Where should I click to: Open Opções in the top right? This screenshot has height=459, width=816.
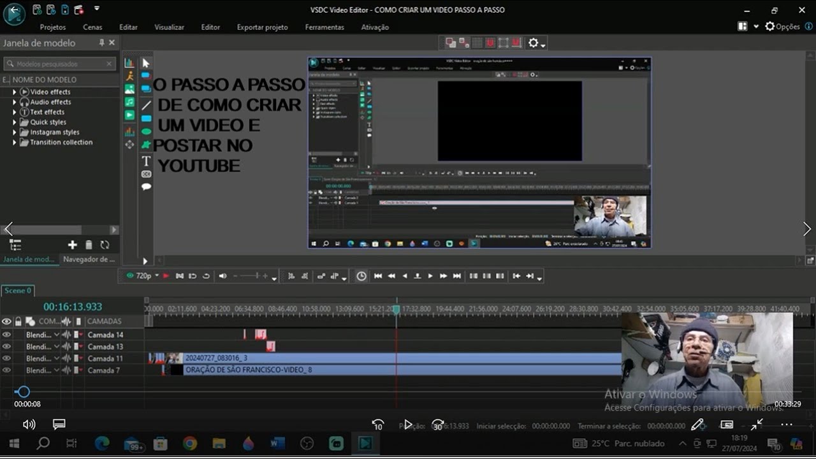[x=782, y=27]
